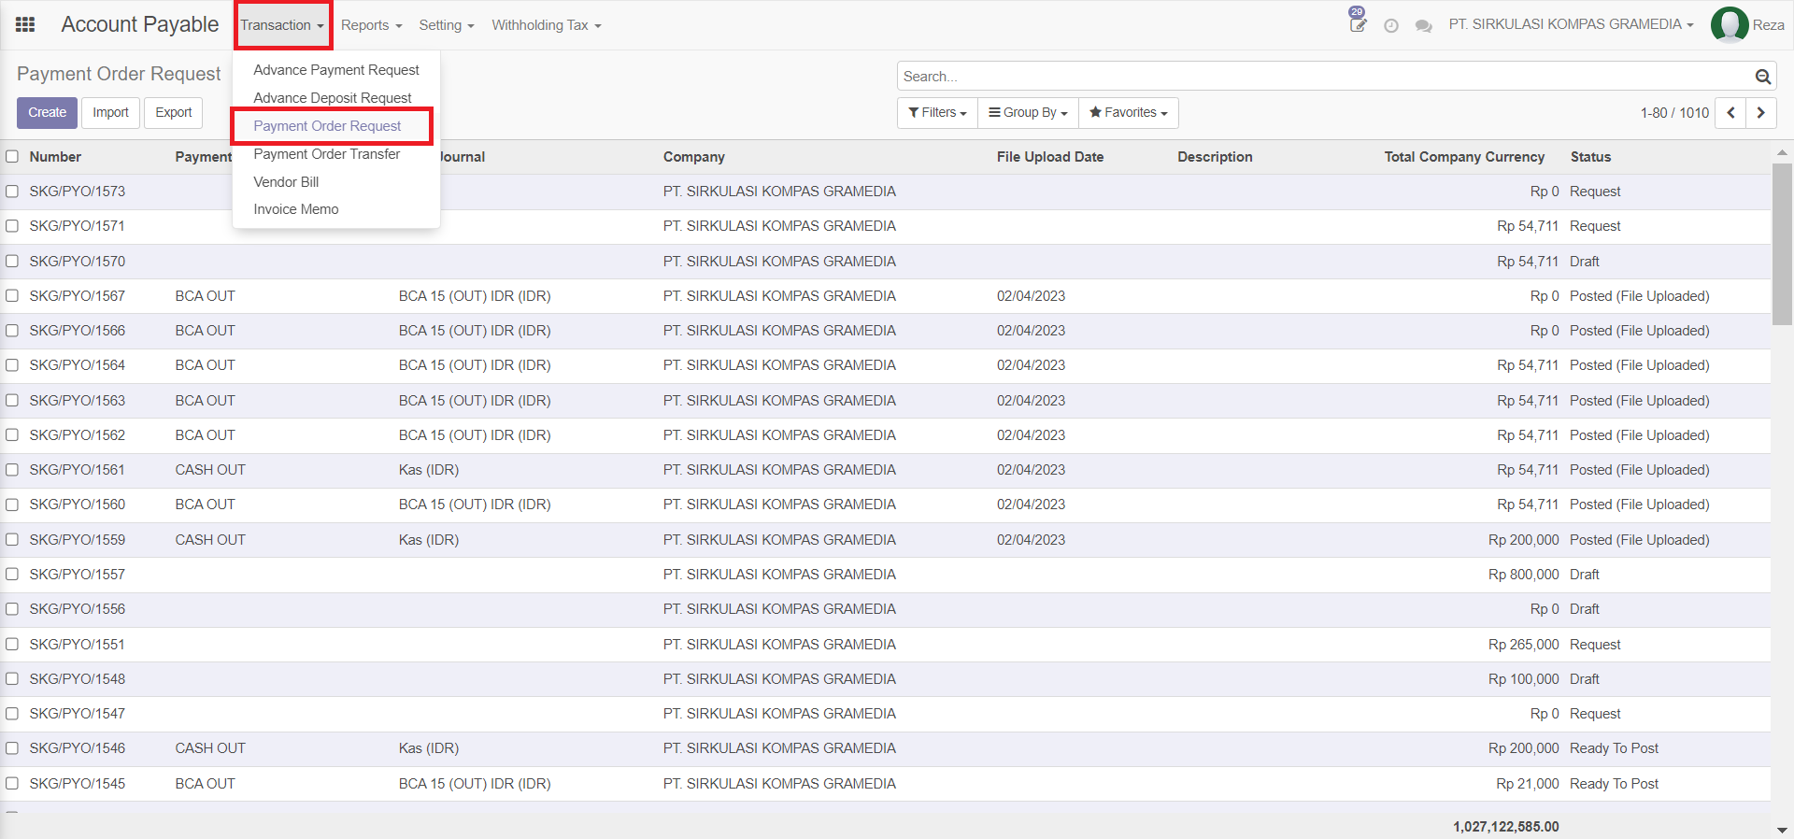The height and width of the screenshot is (839, 1794).
Task: Check the row SKG/PYO/1562
Action: pyautogui.click(x=12, y=435)
